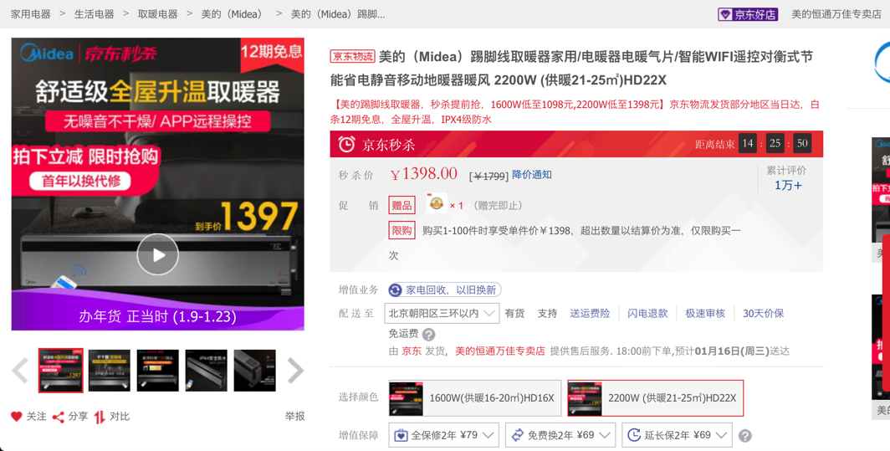Open 取暖电器 breadcrumb category
This screenshot has width=890, height=451.
pos(158,14)
